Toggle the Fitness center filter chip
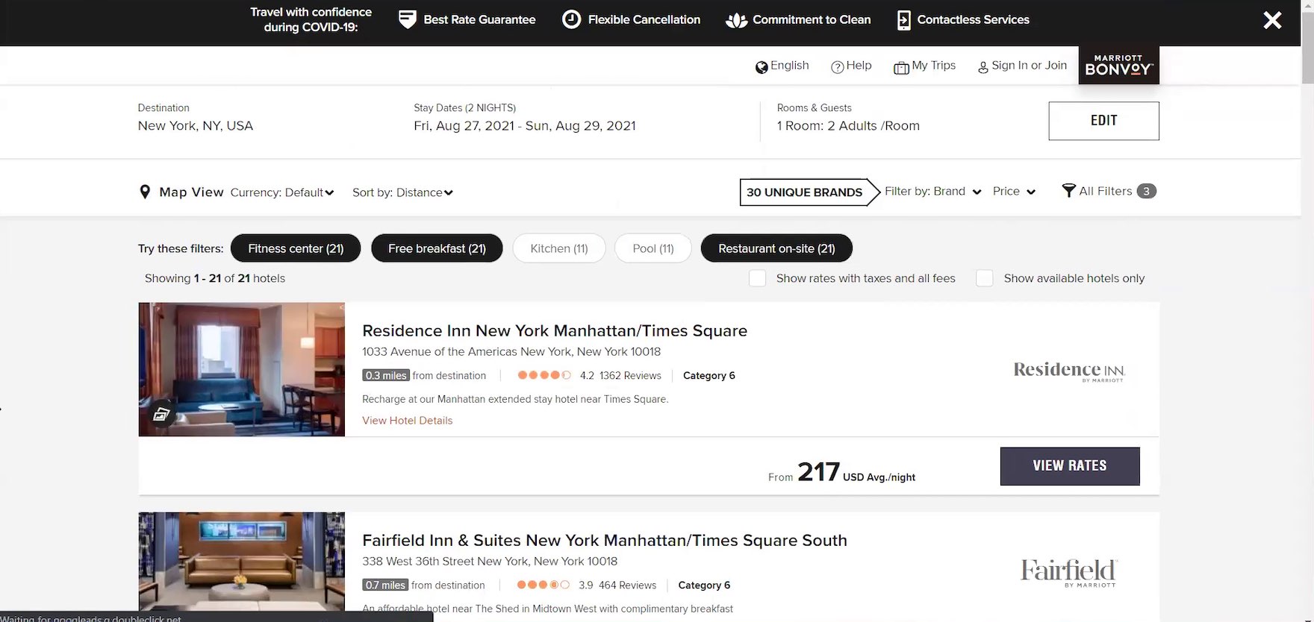 click(296, 248)
